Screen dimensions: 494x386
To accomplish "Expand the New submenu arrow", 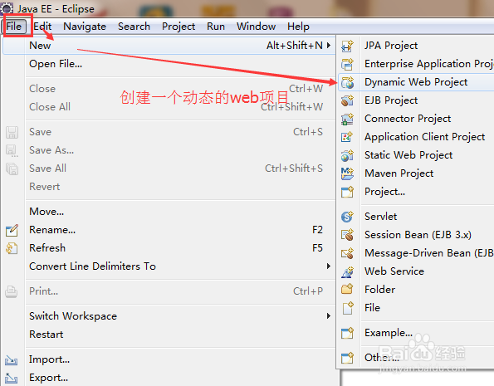I will 329,46.
